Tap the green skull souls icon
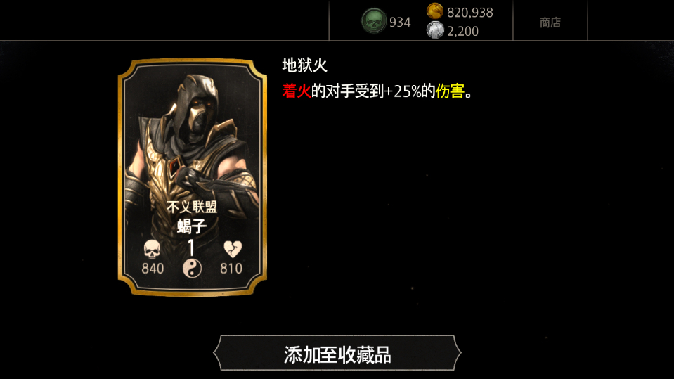The width and height of the screenshot is (674, 379). click(x=373, y=21)
